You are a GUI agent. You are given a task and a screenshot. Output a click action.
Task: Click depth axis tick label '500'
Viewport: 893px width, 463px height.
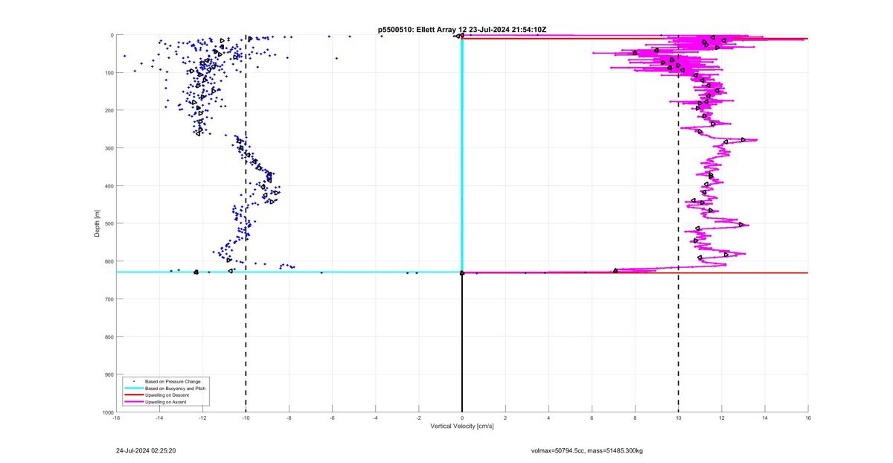coord(109,223)
